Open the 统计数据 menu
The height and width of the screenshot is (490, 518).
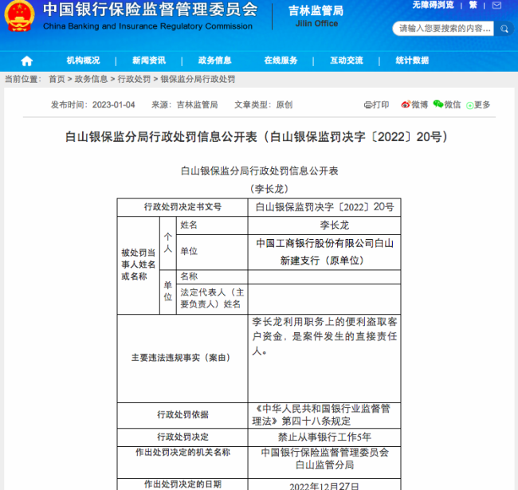[412, 61]
